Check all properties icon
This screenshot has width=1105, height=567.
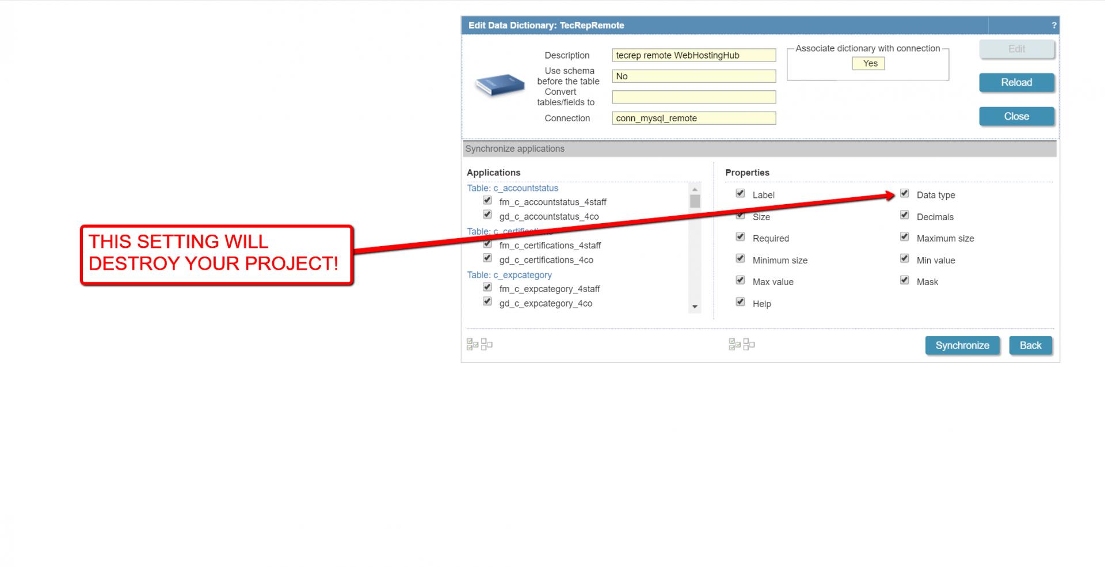(x=735, y=344)
